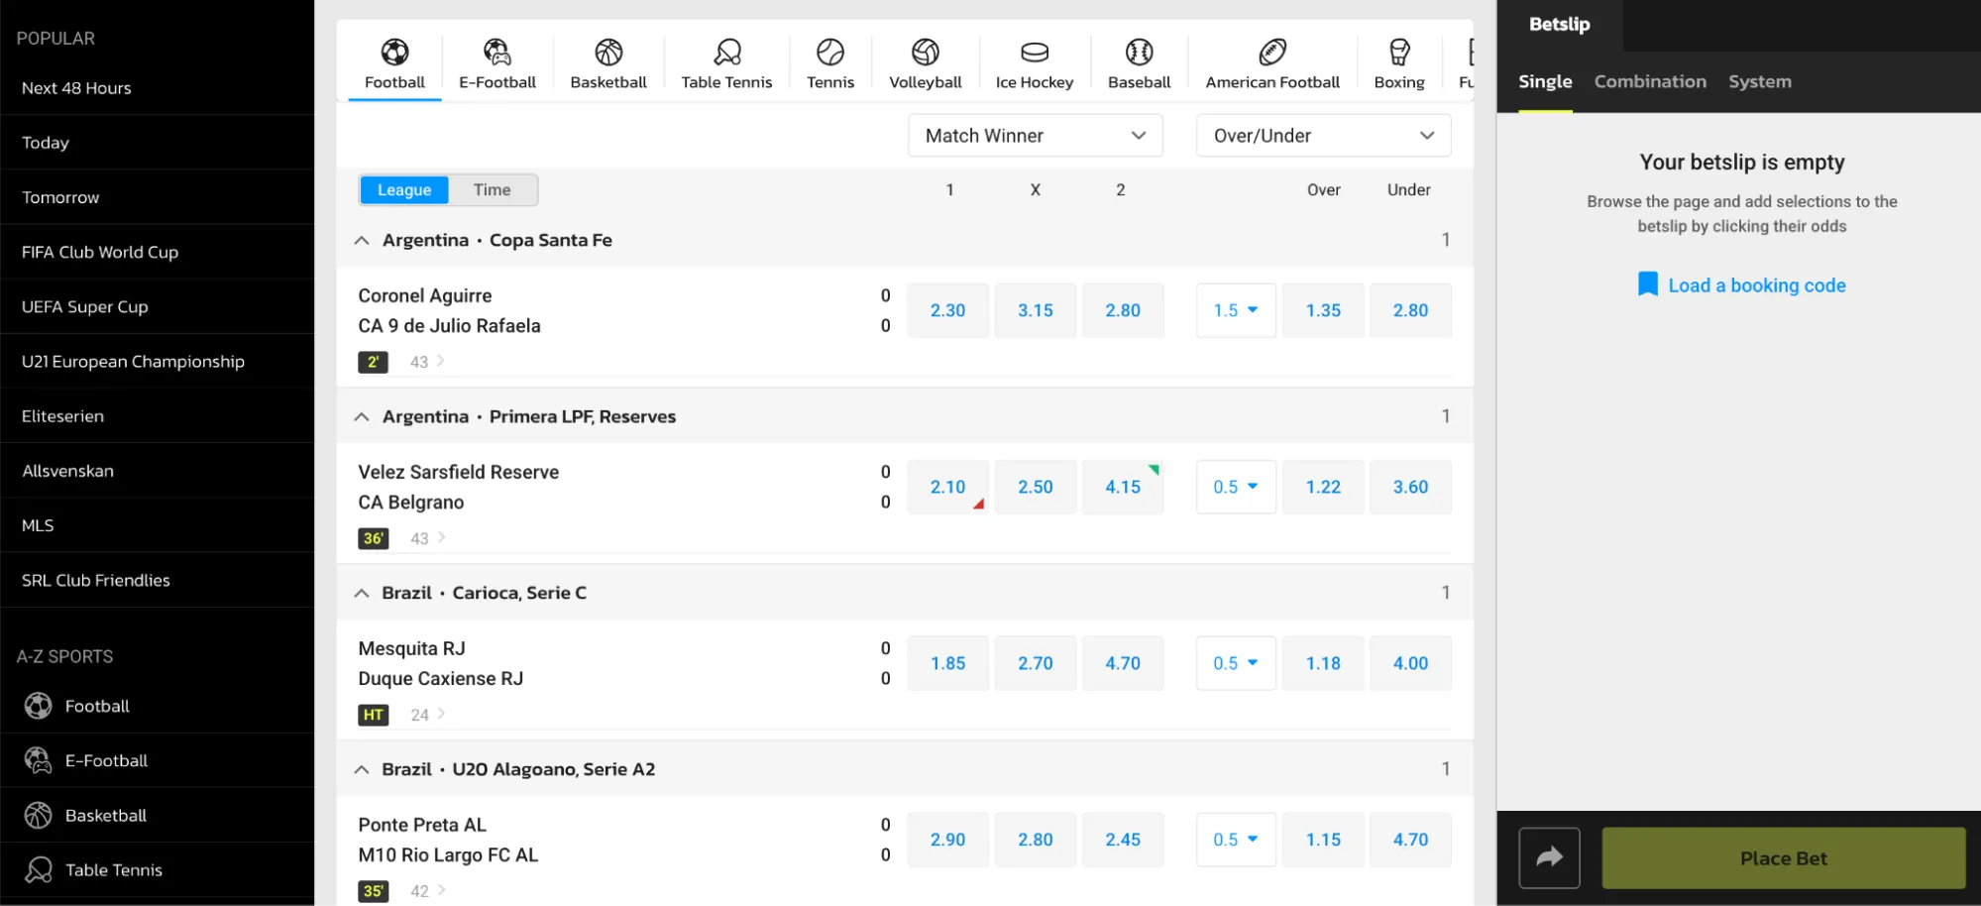Choose the Volleyball icon in sports bar
1981x906 pixels.
[x=925, y=53]
